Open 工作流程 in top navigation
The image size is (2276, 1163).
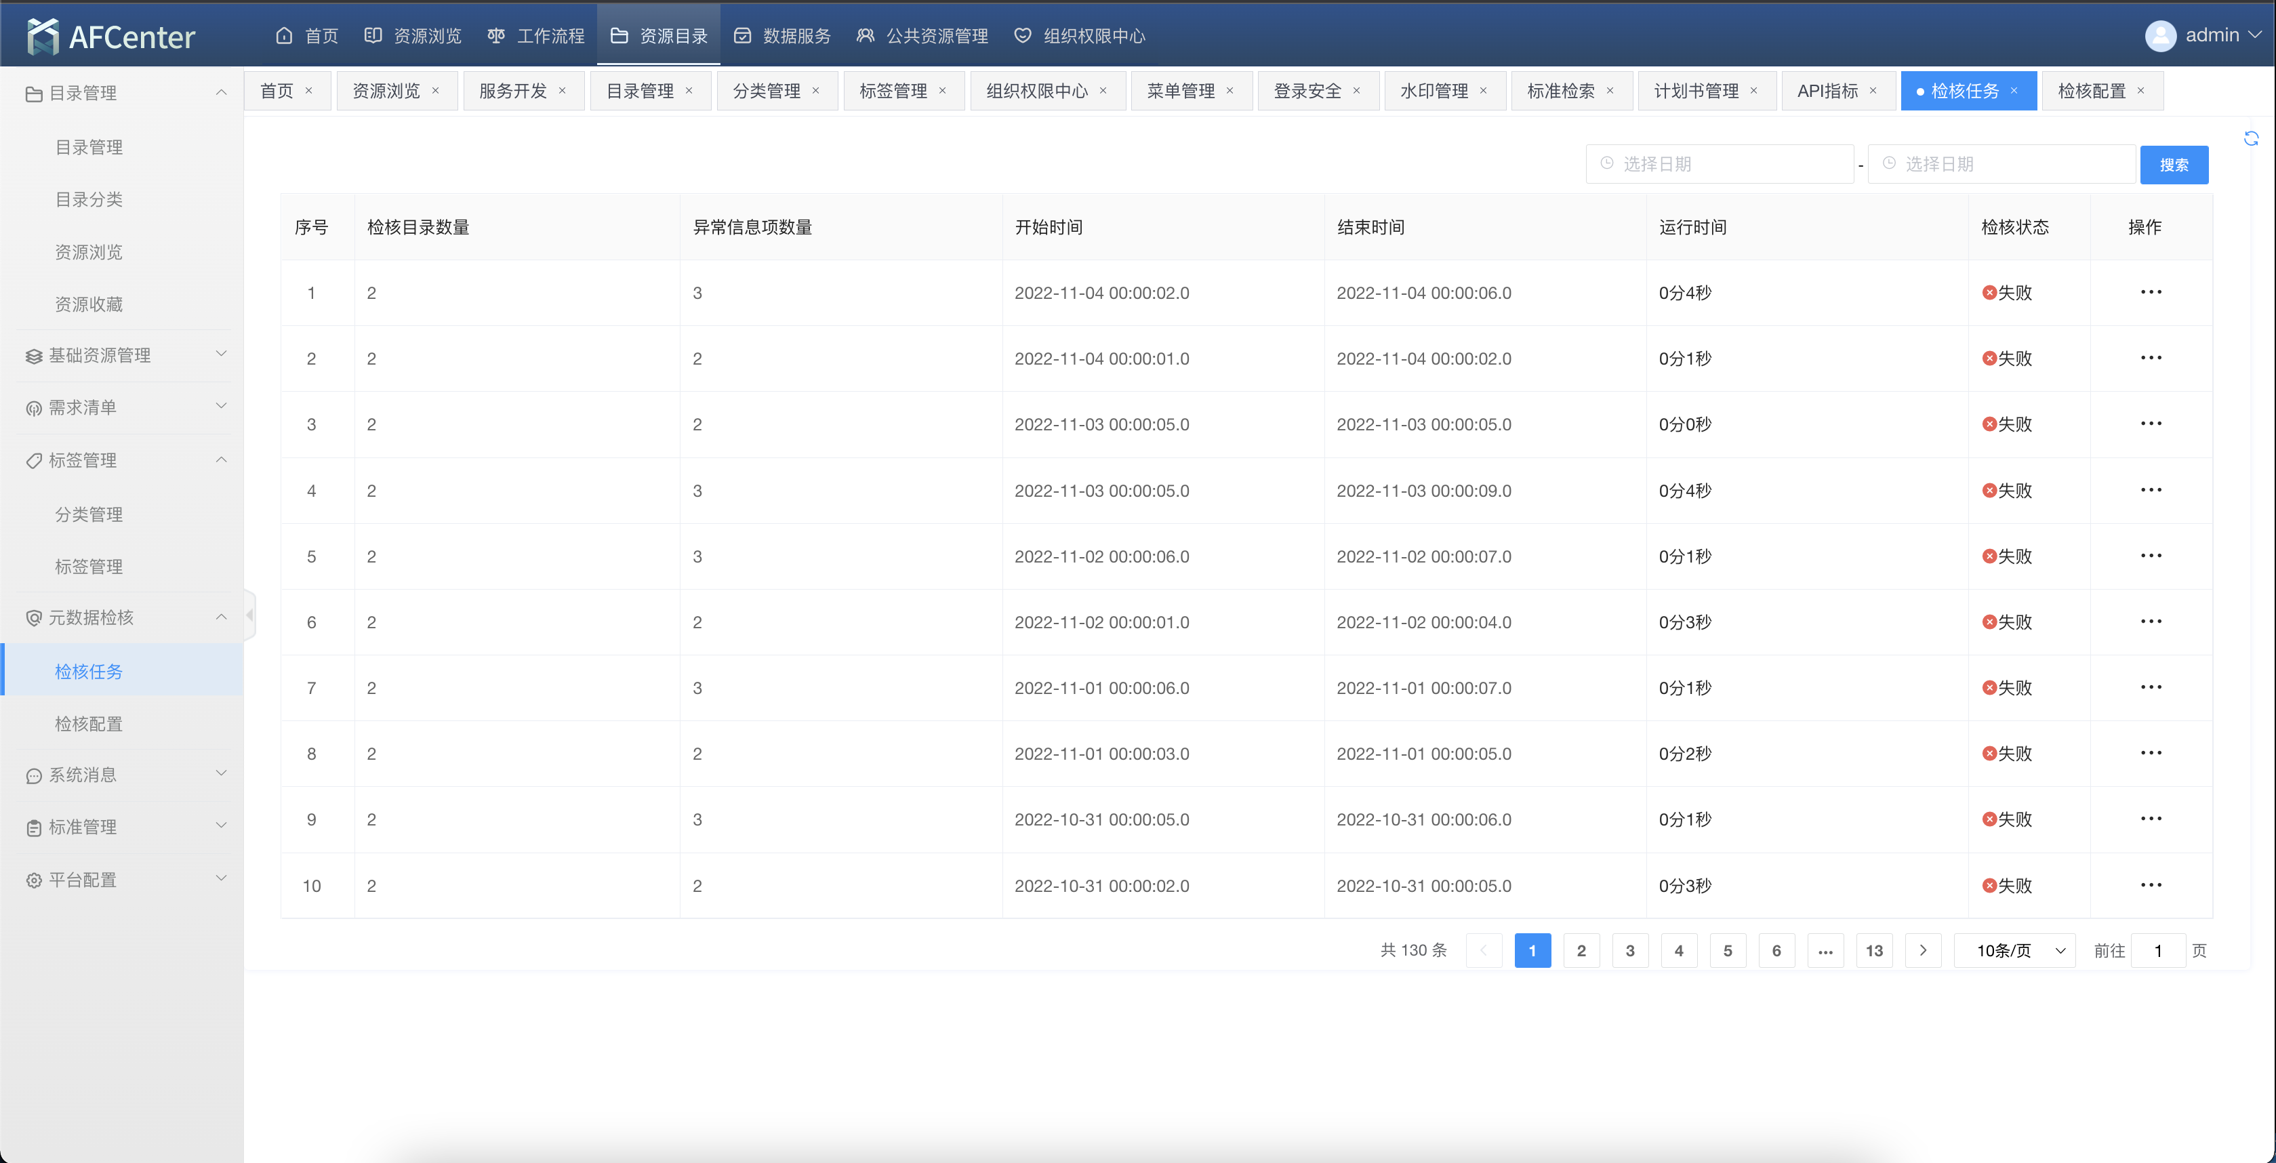pyautogui.click(x=536, y=36)
